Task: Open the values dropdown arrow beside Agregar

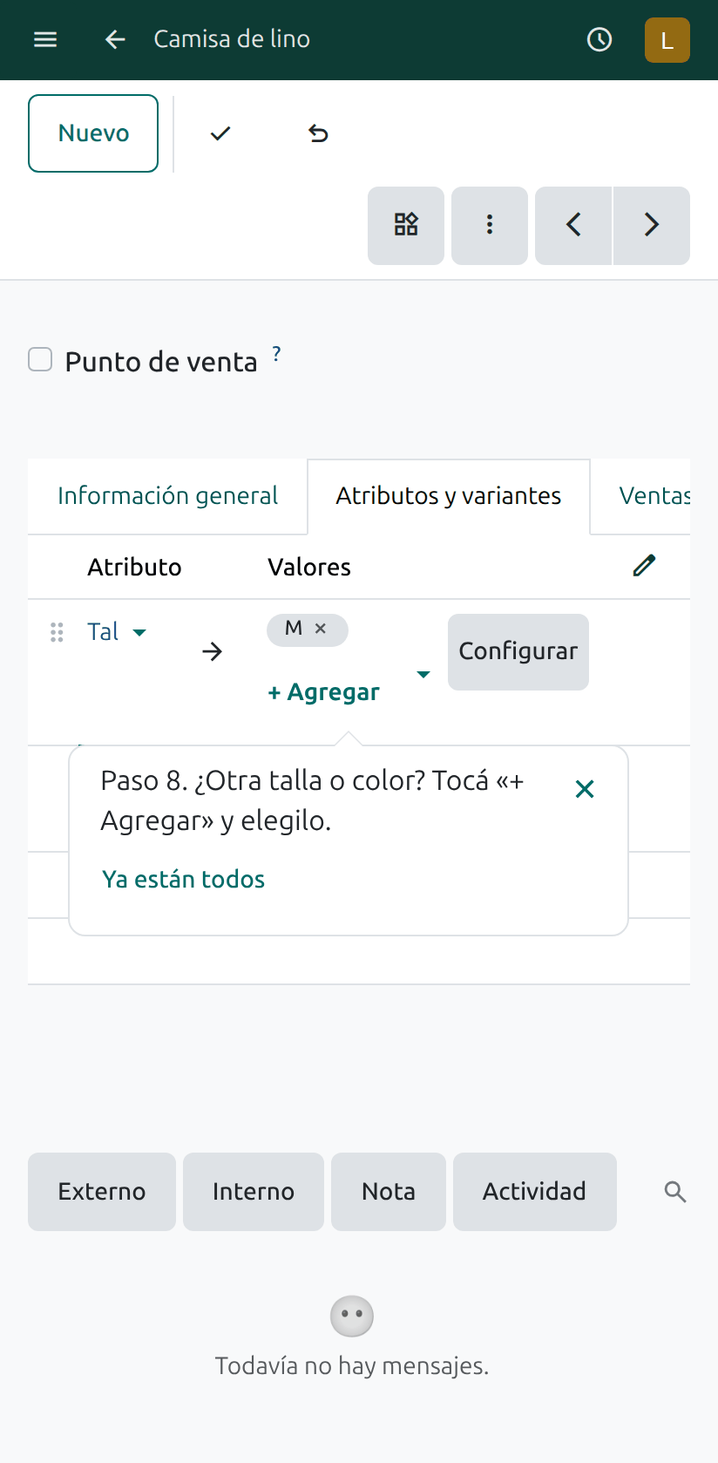Action: point(423,674)
